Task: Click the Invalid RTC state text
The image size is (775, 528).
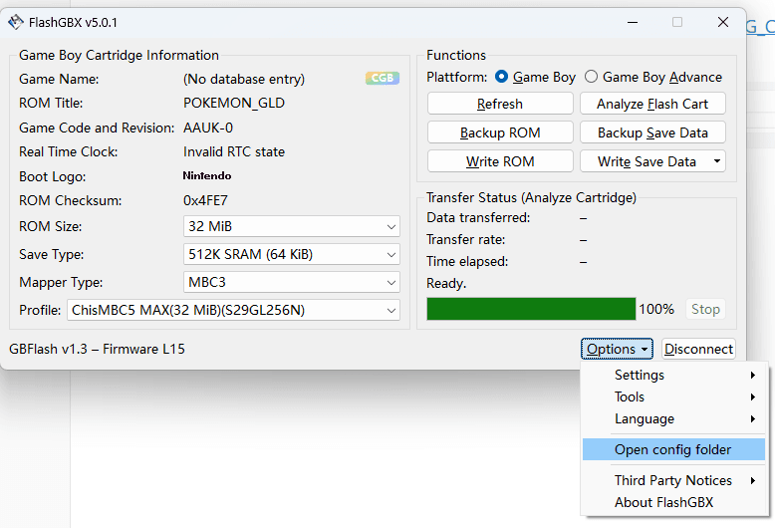Action: pyautogui.click(x=234, y=151)
